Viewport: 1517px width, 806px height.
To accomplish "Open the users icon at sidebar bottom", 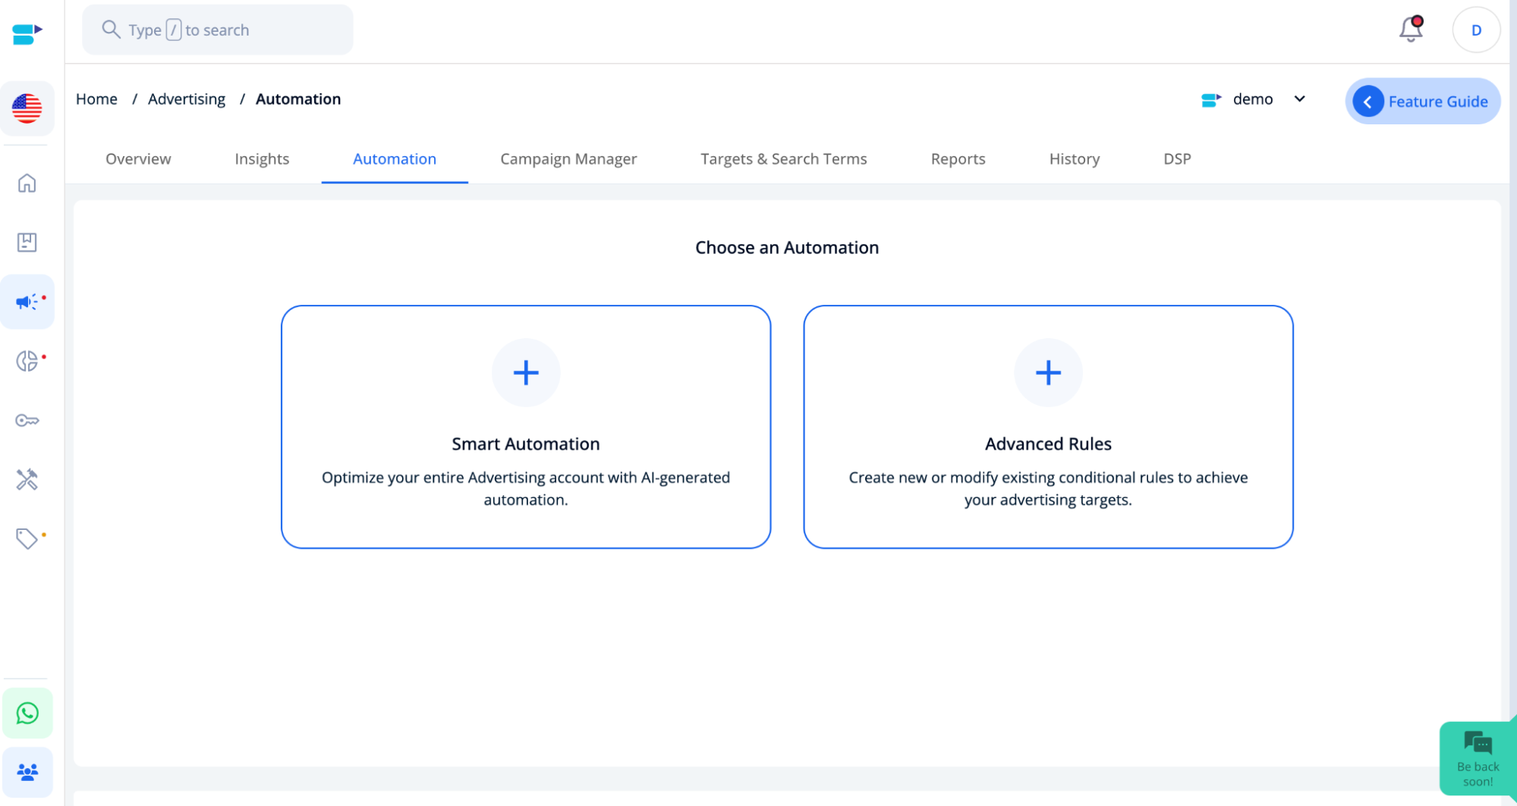I will (27, 771).
